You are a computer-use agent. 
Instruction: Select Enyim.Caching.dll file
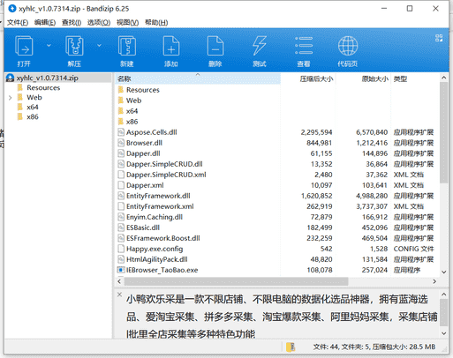[155, 217]
